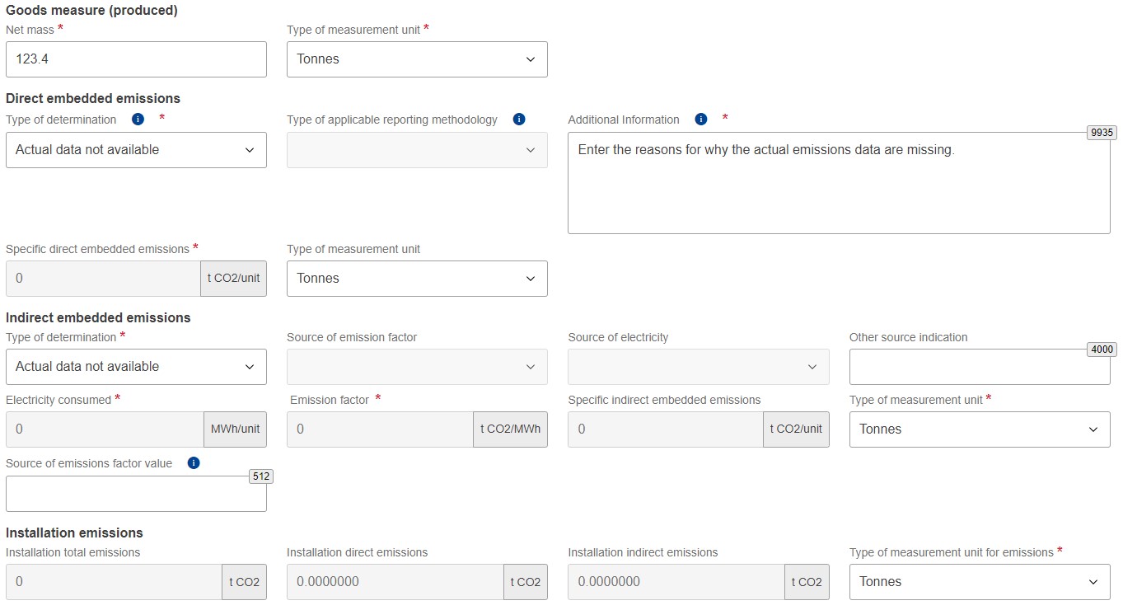This screenshot has width=1123, height=610.
Task: Open the reporting methodology info tooltip icon
Action: point(519,119)
